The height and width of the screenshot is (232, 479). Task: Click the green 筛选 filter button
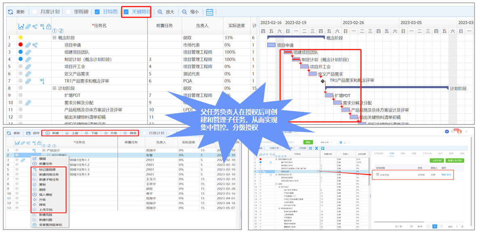308,142
